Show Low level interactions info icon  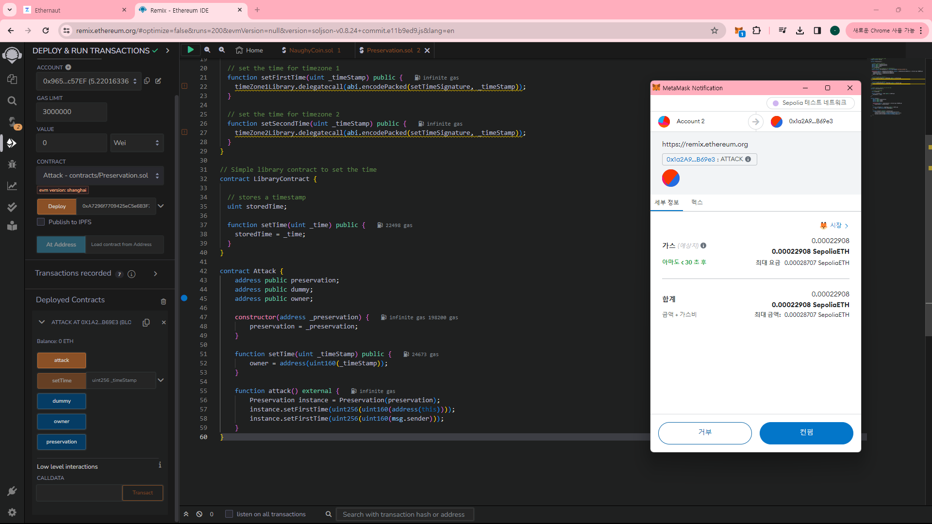[x=160, y=465]
